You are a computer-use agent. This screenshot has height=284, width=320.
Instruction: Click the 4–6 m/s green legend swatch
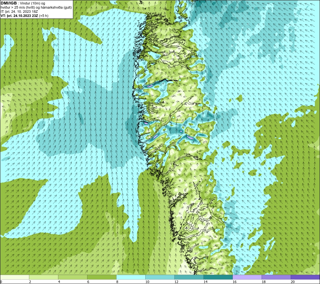73,277
